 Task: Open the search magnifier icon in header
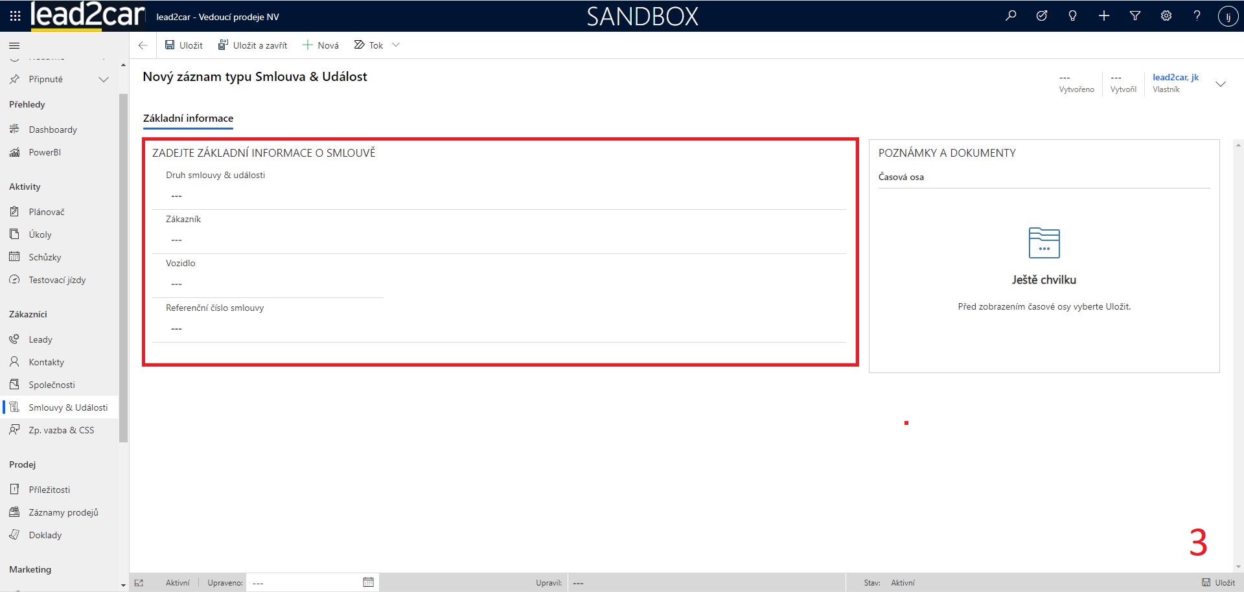click(1011, 16)
